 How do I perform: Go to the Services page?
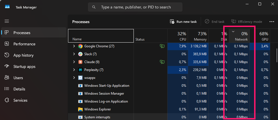34,100
